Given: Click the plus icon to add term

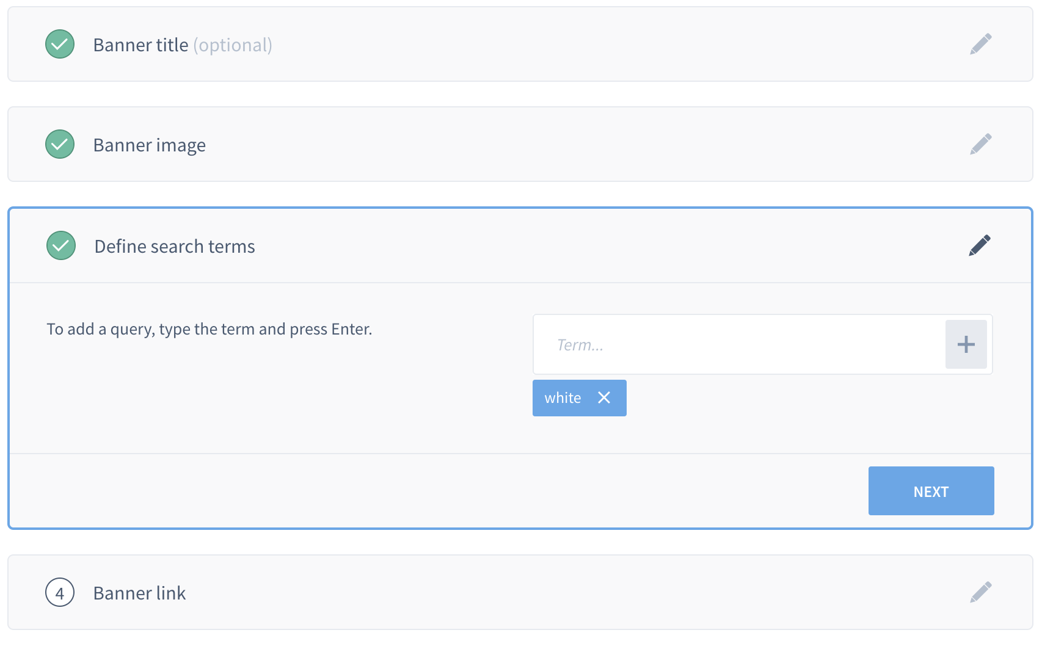Looking at the screenshot, I should click(966, 344).
